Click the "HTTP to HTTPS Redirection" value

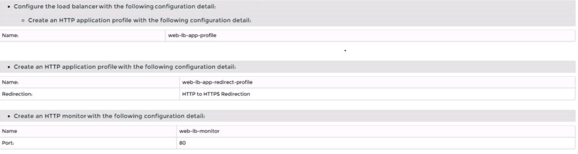[x=215, y=94]
